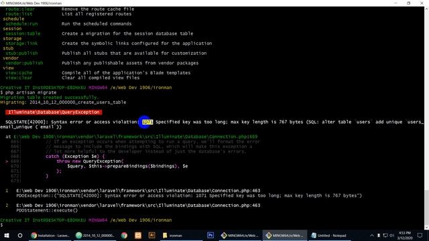Viewport: 429px width, 241px height.
Task: Click the Illuminate\Database\QueryException red label
Action: 54,112
